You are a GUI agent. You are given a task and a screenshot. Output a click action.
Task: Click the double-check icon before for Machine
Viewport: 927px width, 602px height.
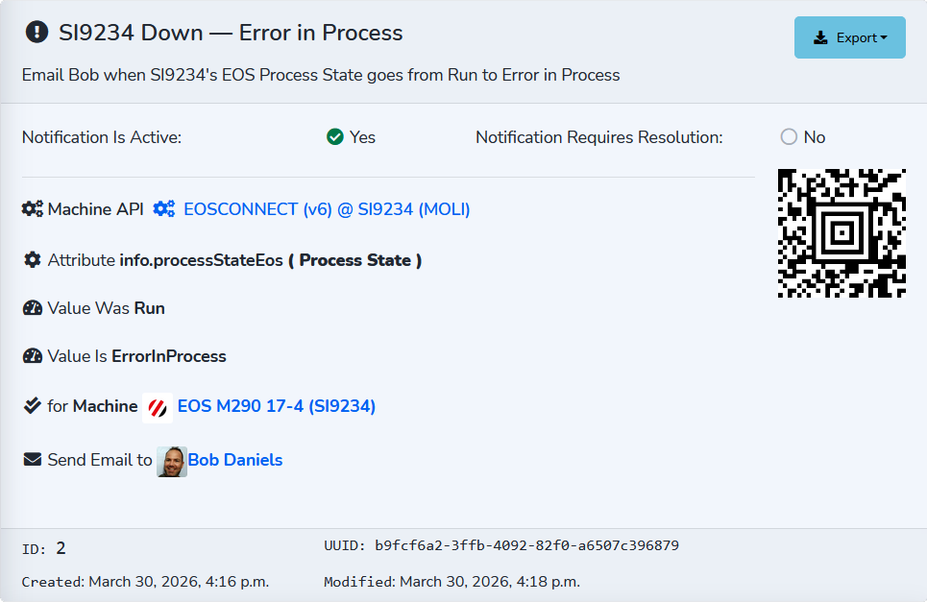point(32,406)
